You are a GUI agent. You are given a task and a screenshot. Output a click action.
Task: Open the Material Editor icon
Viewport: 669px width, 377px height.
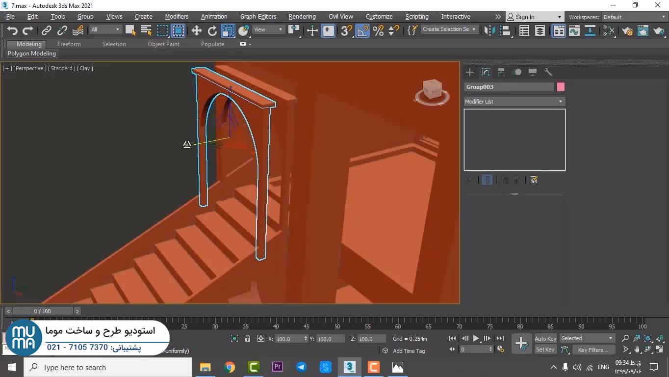[x=609, y=31]
